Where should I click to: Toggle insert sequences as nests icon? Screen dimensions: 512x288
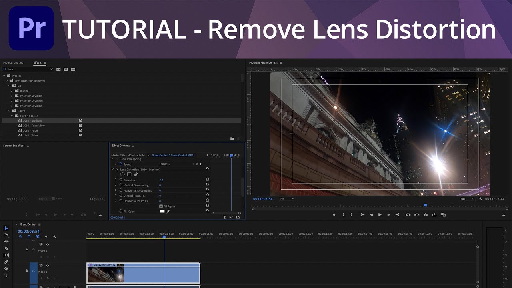click(x=20, y=236)
